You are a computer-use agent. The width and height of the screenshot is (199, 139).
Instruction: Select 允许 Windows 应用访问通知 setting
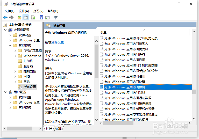[x=125, y=76]
